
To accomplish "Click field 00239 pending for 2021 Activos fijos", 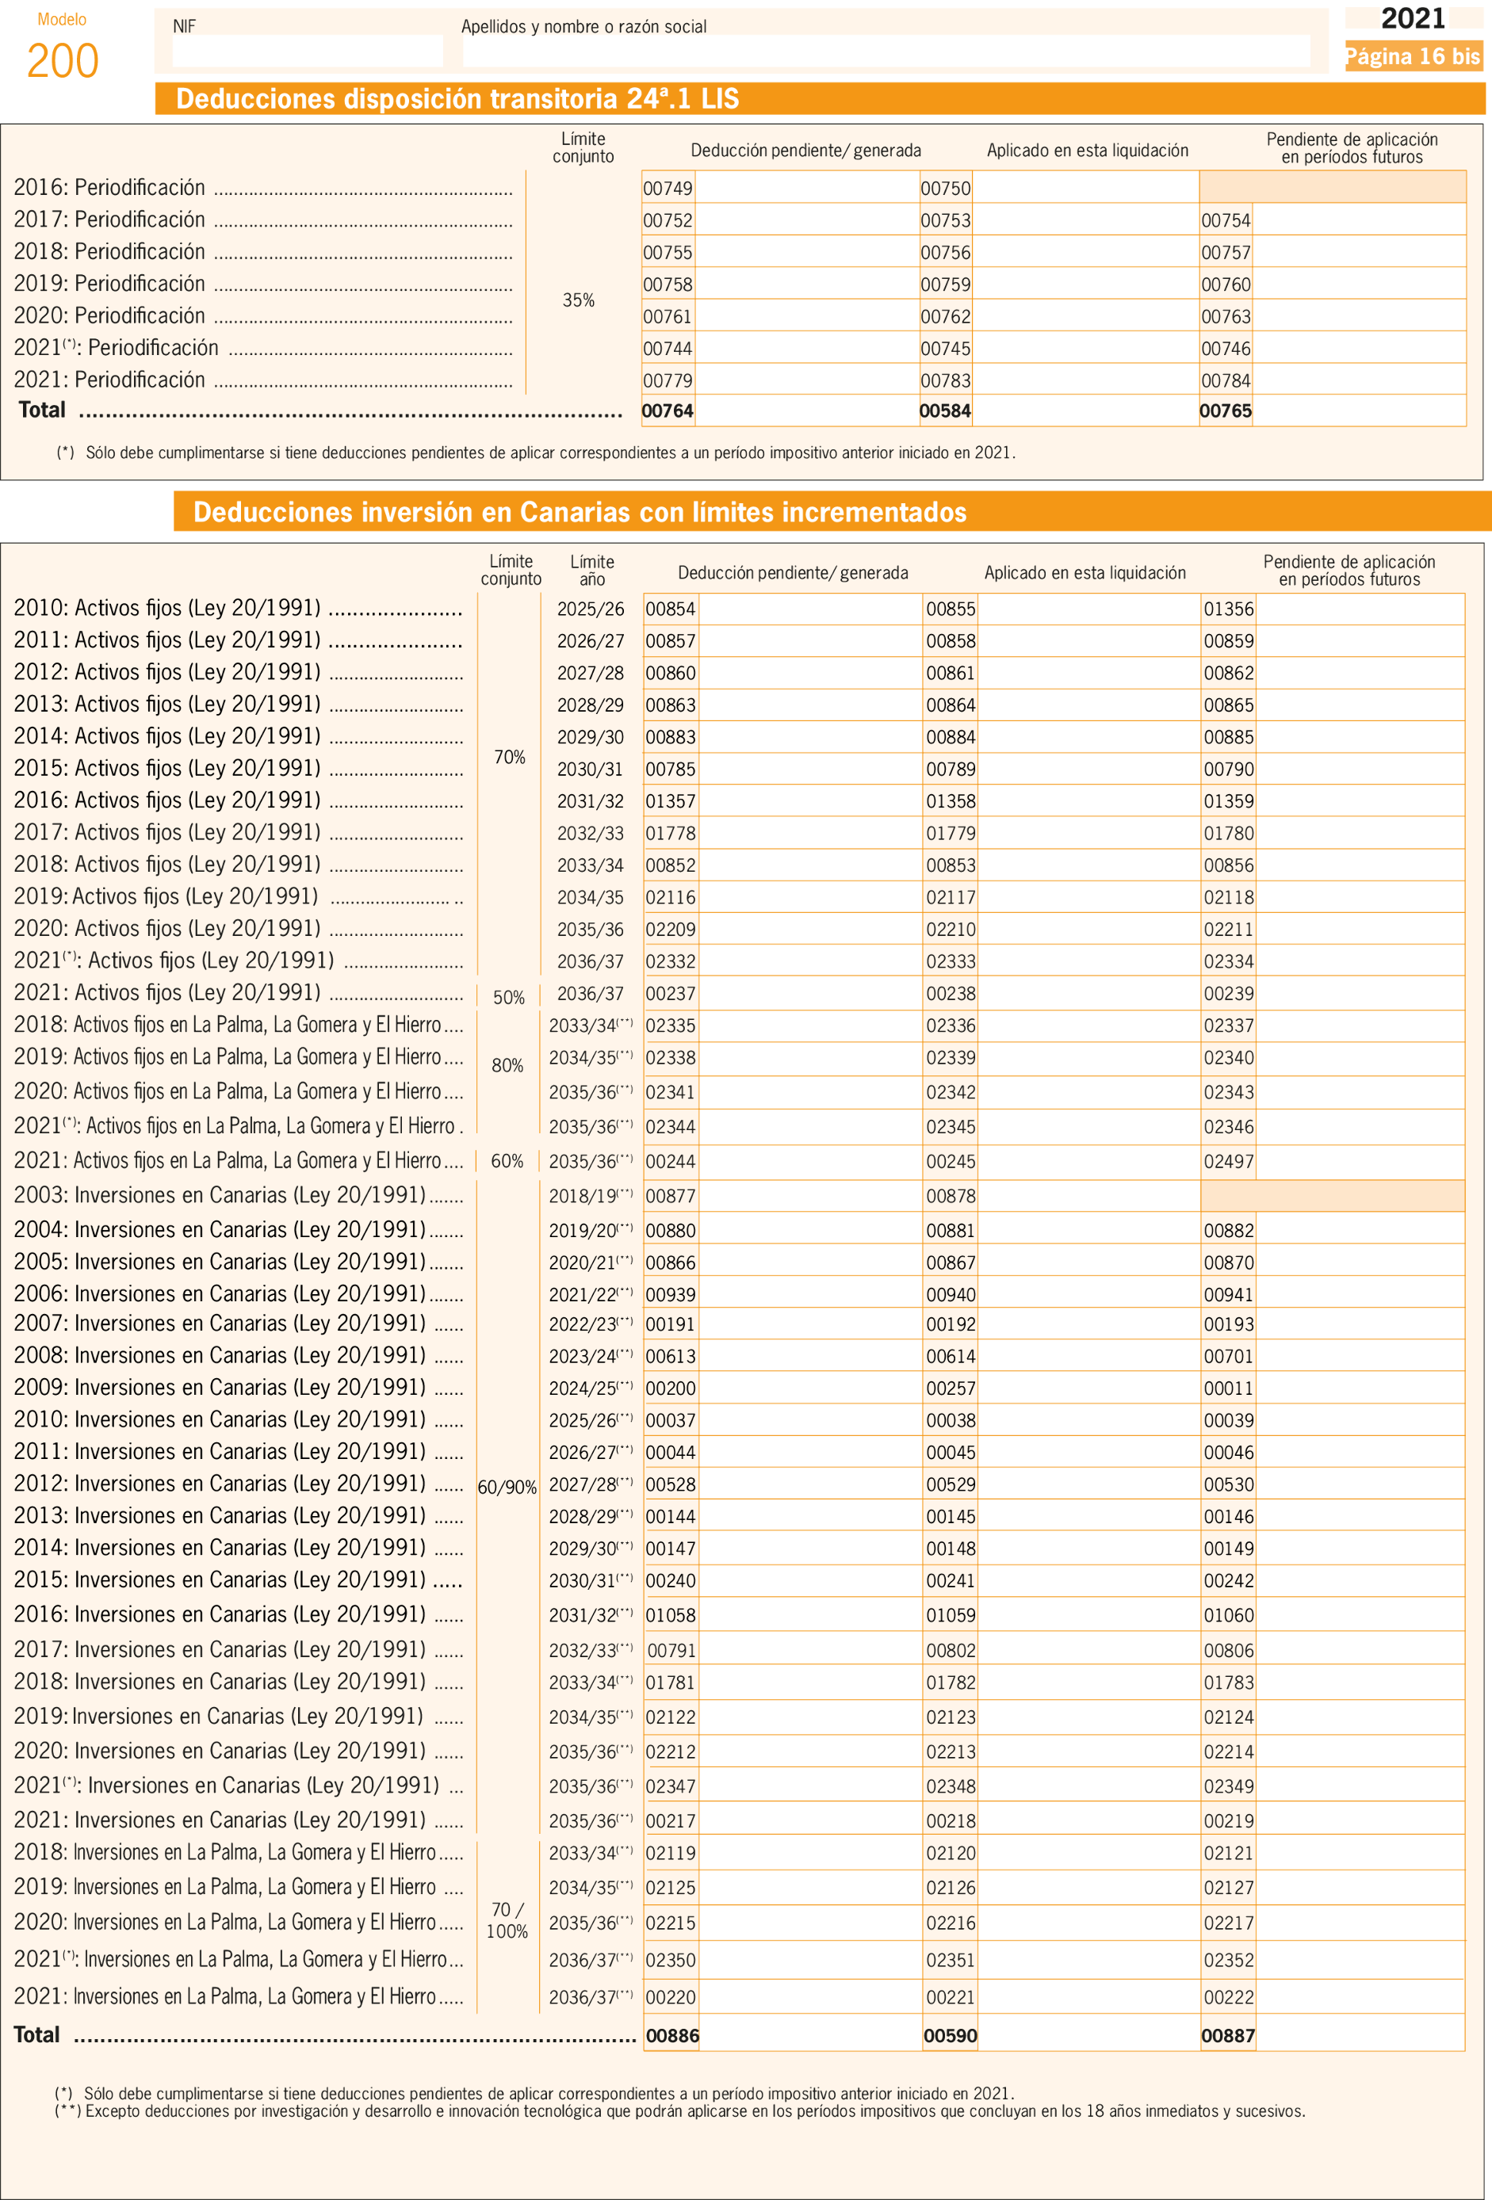I will coord(1360,993).
